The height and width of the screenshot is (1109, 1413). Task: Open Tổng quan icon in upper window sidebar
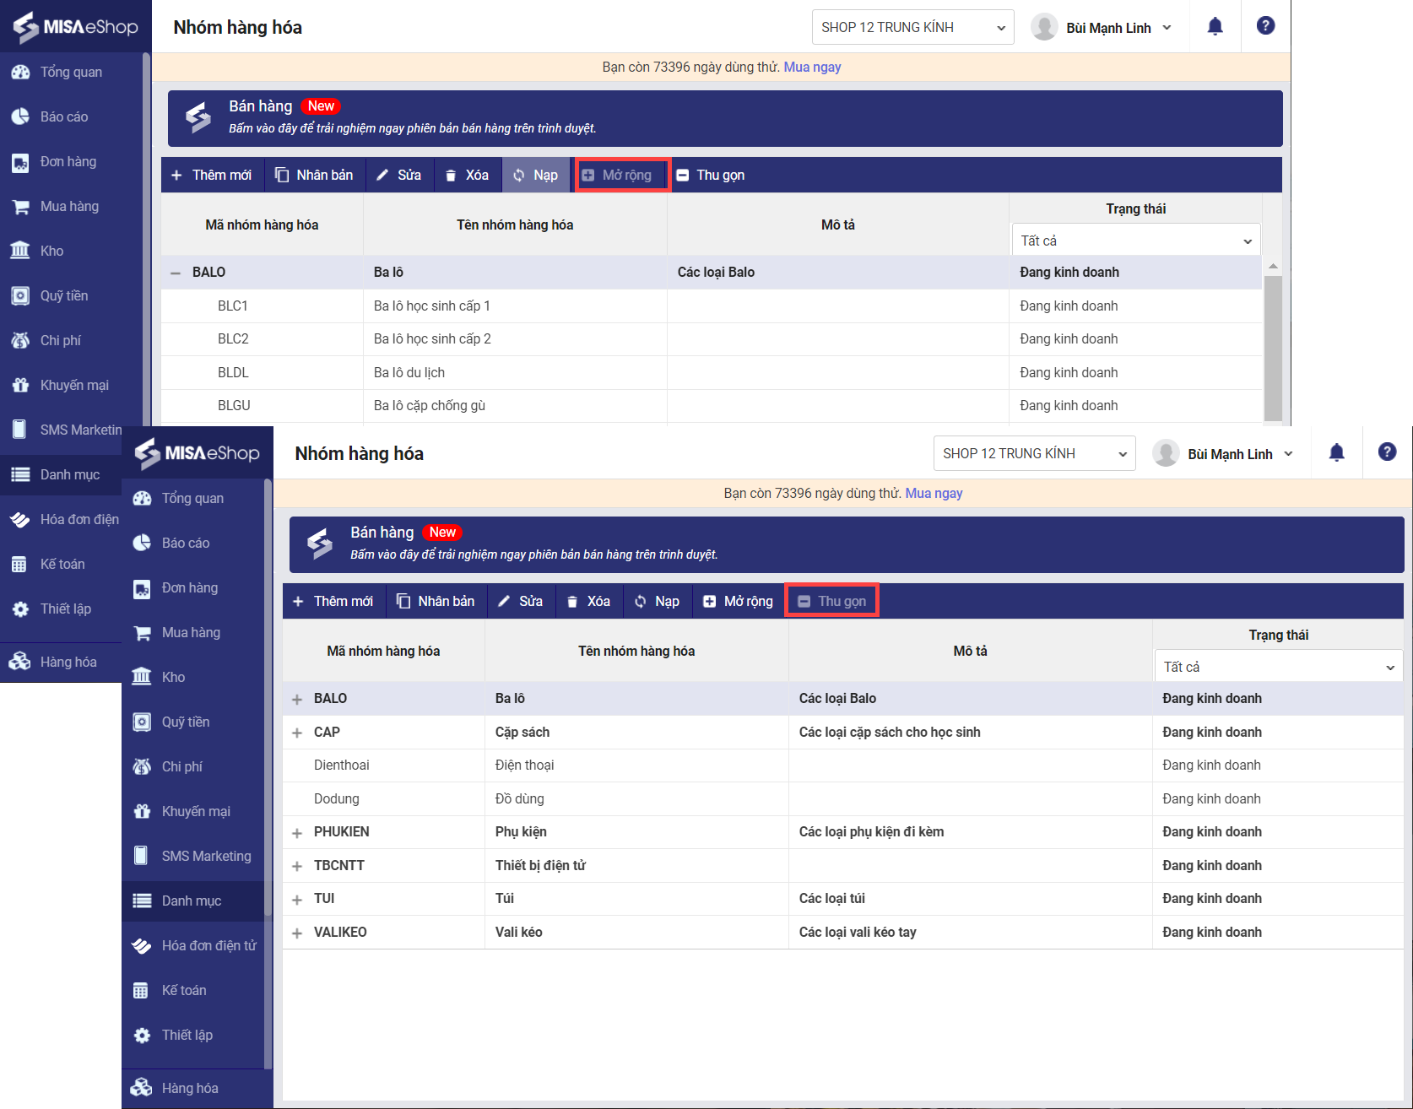pyautogui.click(x=20, y=73)
